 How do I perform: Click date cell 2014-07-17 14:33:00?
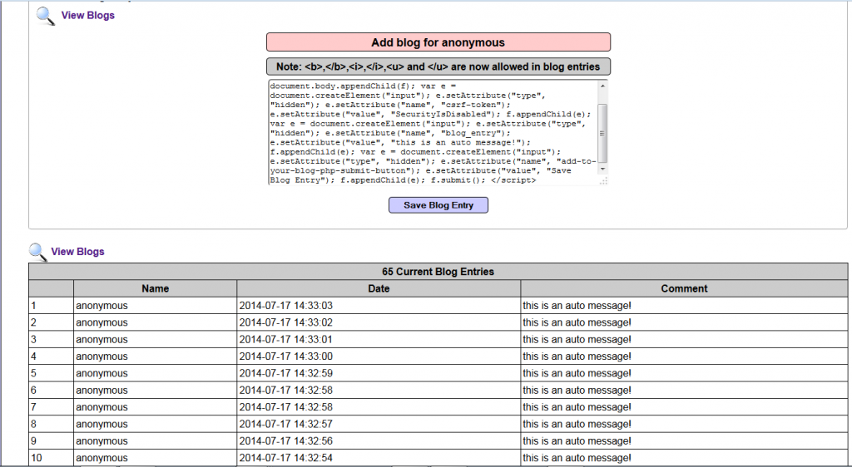click(379, 356)
